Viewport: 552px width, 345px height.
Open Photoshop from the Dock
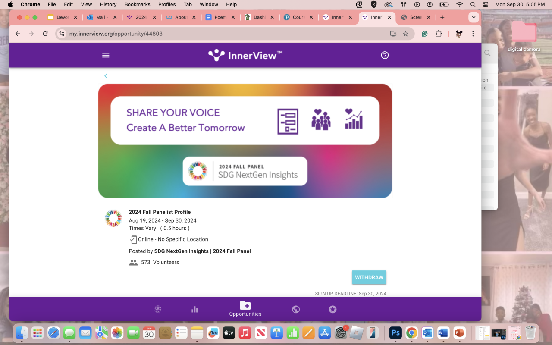395,332
